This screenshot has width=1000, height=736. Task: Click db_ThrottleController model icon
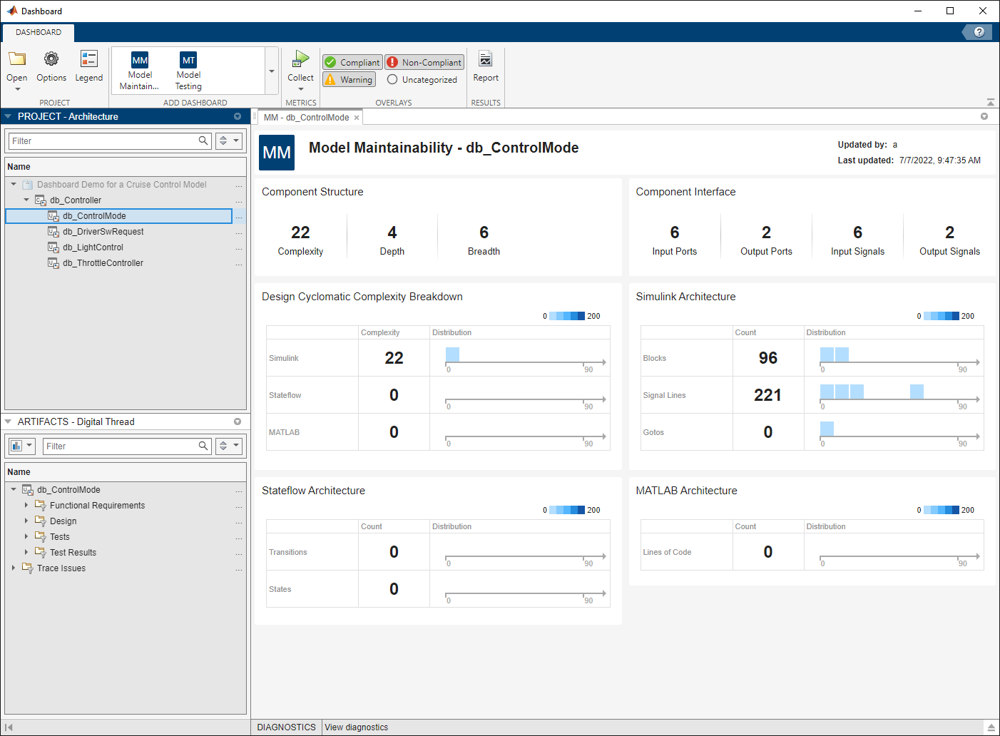click(53, 263)
